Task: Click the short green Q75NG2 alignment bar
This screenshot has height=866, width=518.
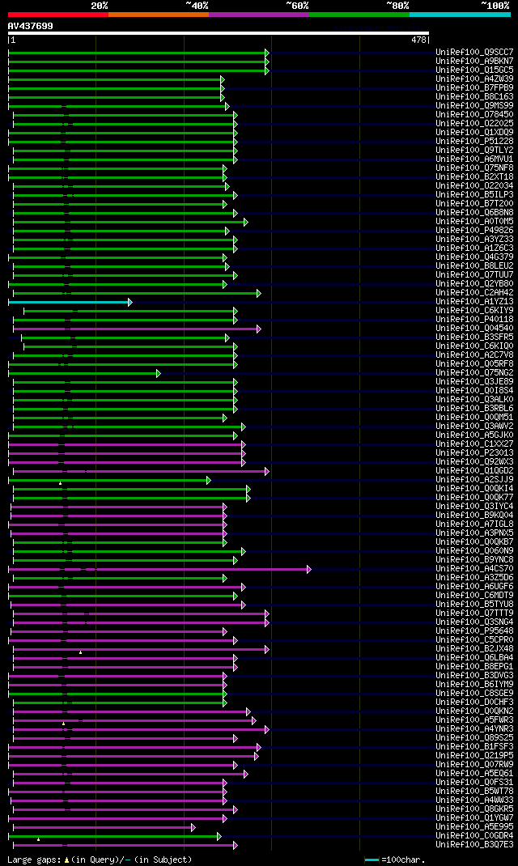Action: (x=83, y=373)
